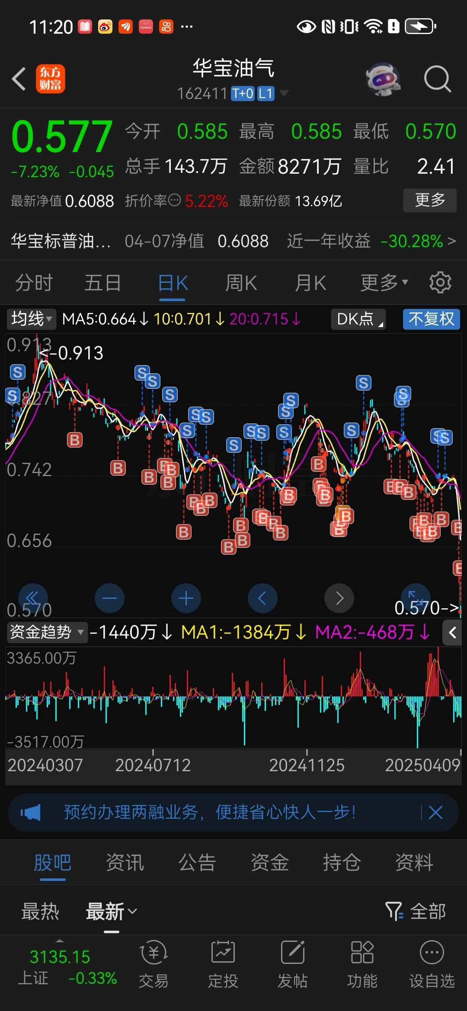The height and width of the screenshot is (1011, 467).
Task: Open 定投 in bottom bar
Action: pyautogui.click(x=223, y=964)
